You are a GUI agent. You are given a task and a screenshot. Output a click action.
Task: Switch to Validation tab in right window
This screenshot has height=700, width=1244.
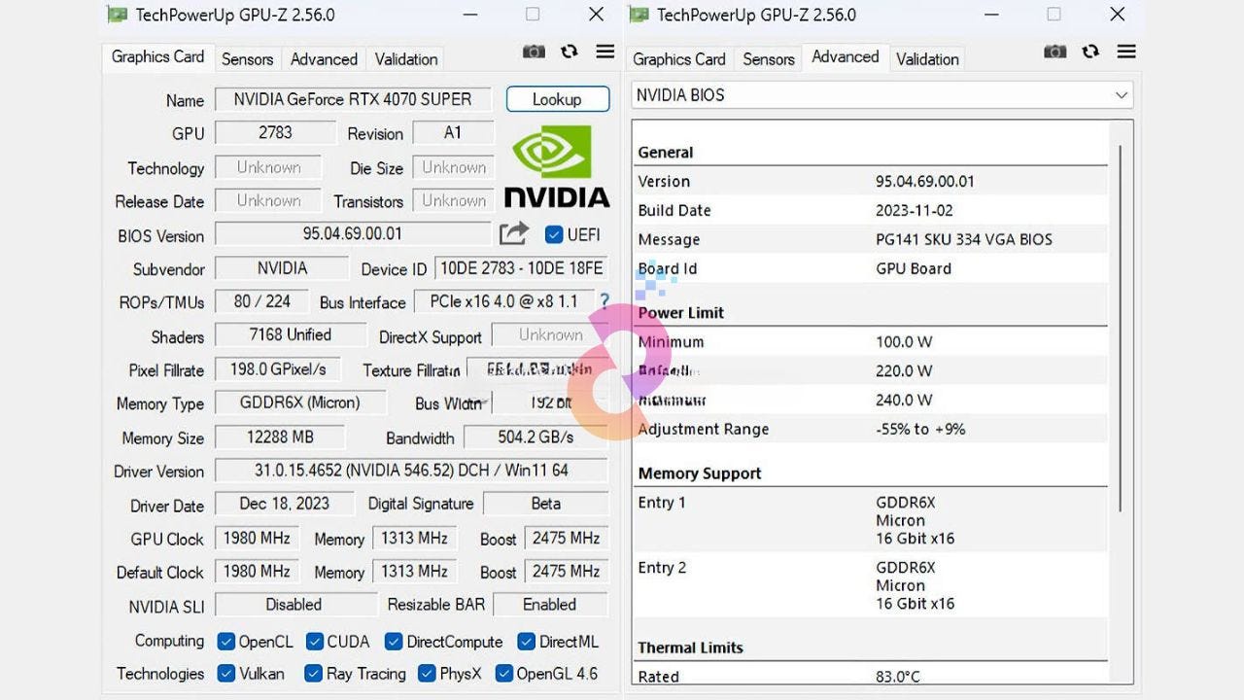(x=927, y=58)
